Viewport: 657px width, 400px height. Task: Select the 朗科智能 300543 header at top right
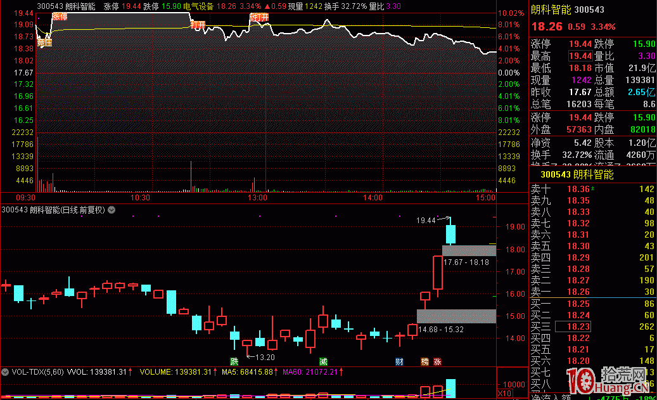tap(568, 10)
